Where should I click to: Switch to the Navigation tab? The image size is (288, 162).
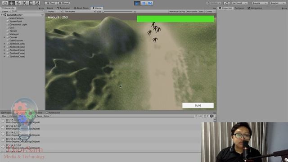255,8
